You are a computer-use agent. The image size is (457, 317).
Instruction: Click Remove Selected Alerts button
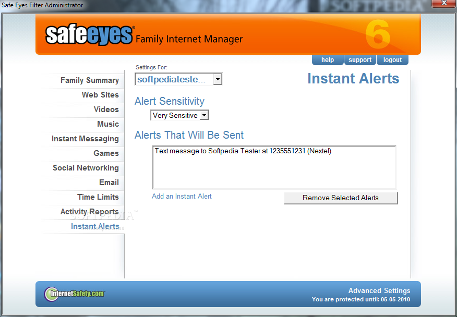341,198
